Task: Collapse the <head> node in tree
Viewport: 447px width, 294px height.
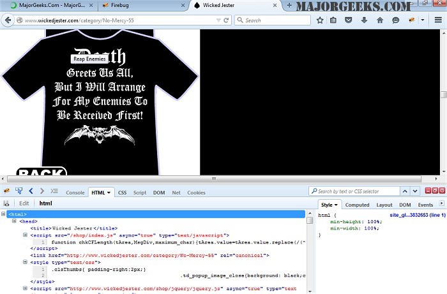Action: tap(14, 221)
